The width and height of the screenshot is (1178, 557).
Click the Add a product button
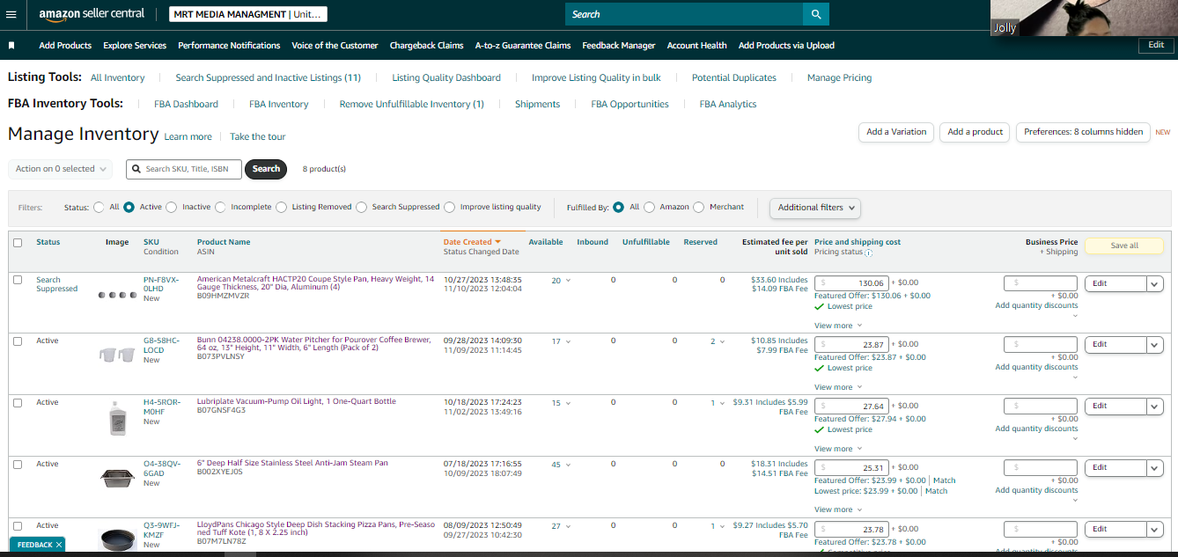coord(976,132)
